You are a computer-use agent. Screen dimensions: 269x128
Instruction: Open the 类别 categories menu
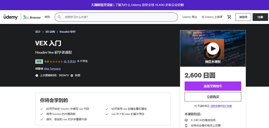(47, 17)
